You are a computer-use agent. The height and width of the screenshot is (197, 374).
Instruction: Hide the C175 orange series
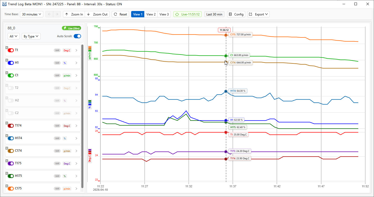pyautogui.click(x=11, y=189)
